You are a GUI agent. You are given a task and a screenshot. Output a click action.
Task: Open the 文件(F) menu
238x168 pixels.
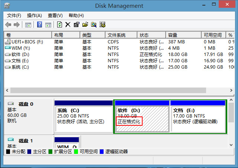point(14,16)
